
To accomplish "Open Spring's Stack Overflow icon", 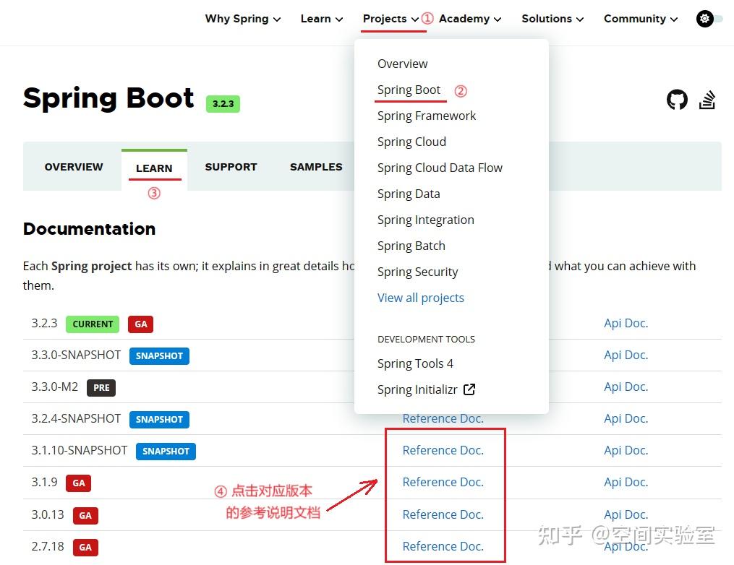I will (707, 100).
